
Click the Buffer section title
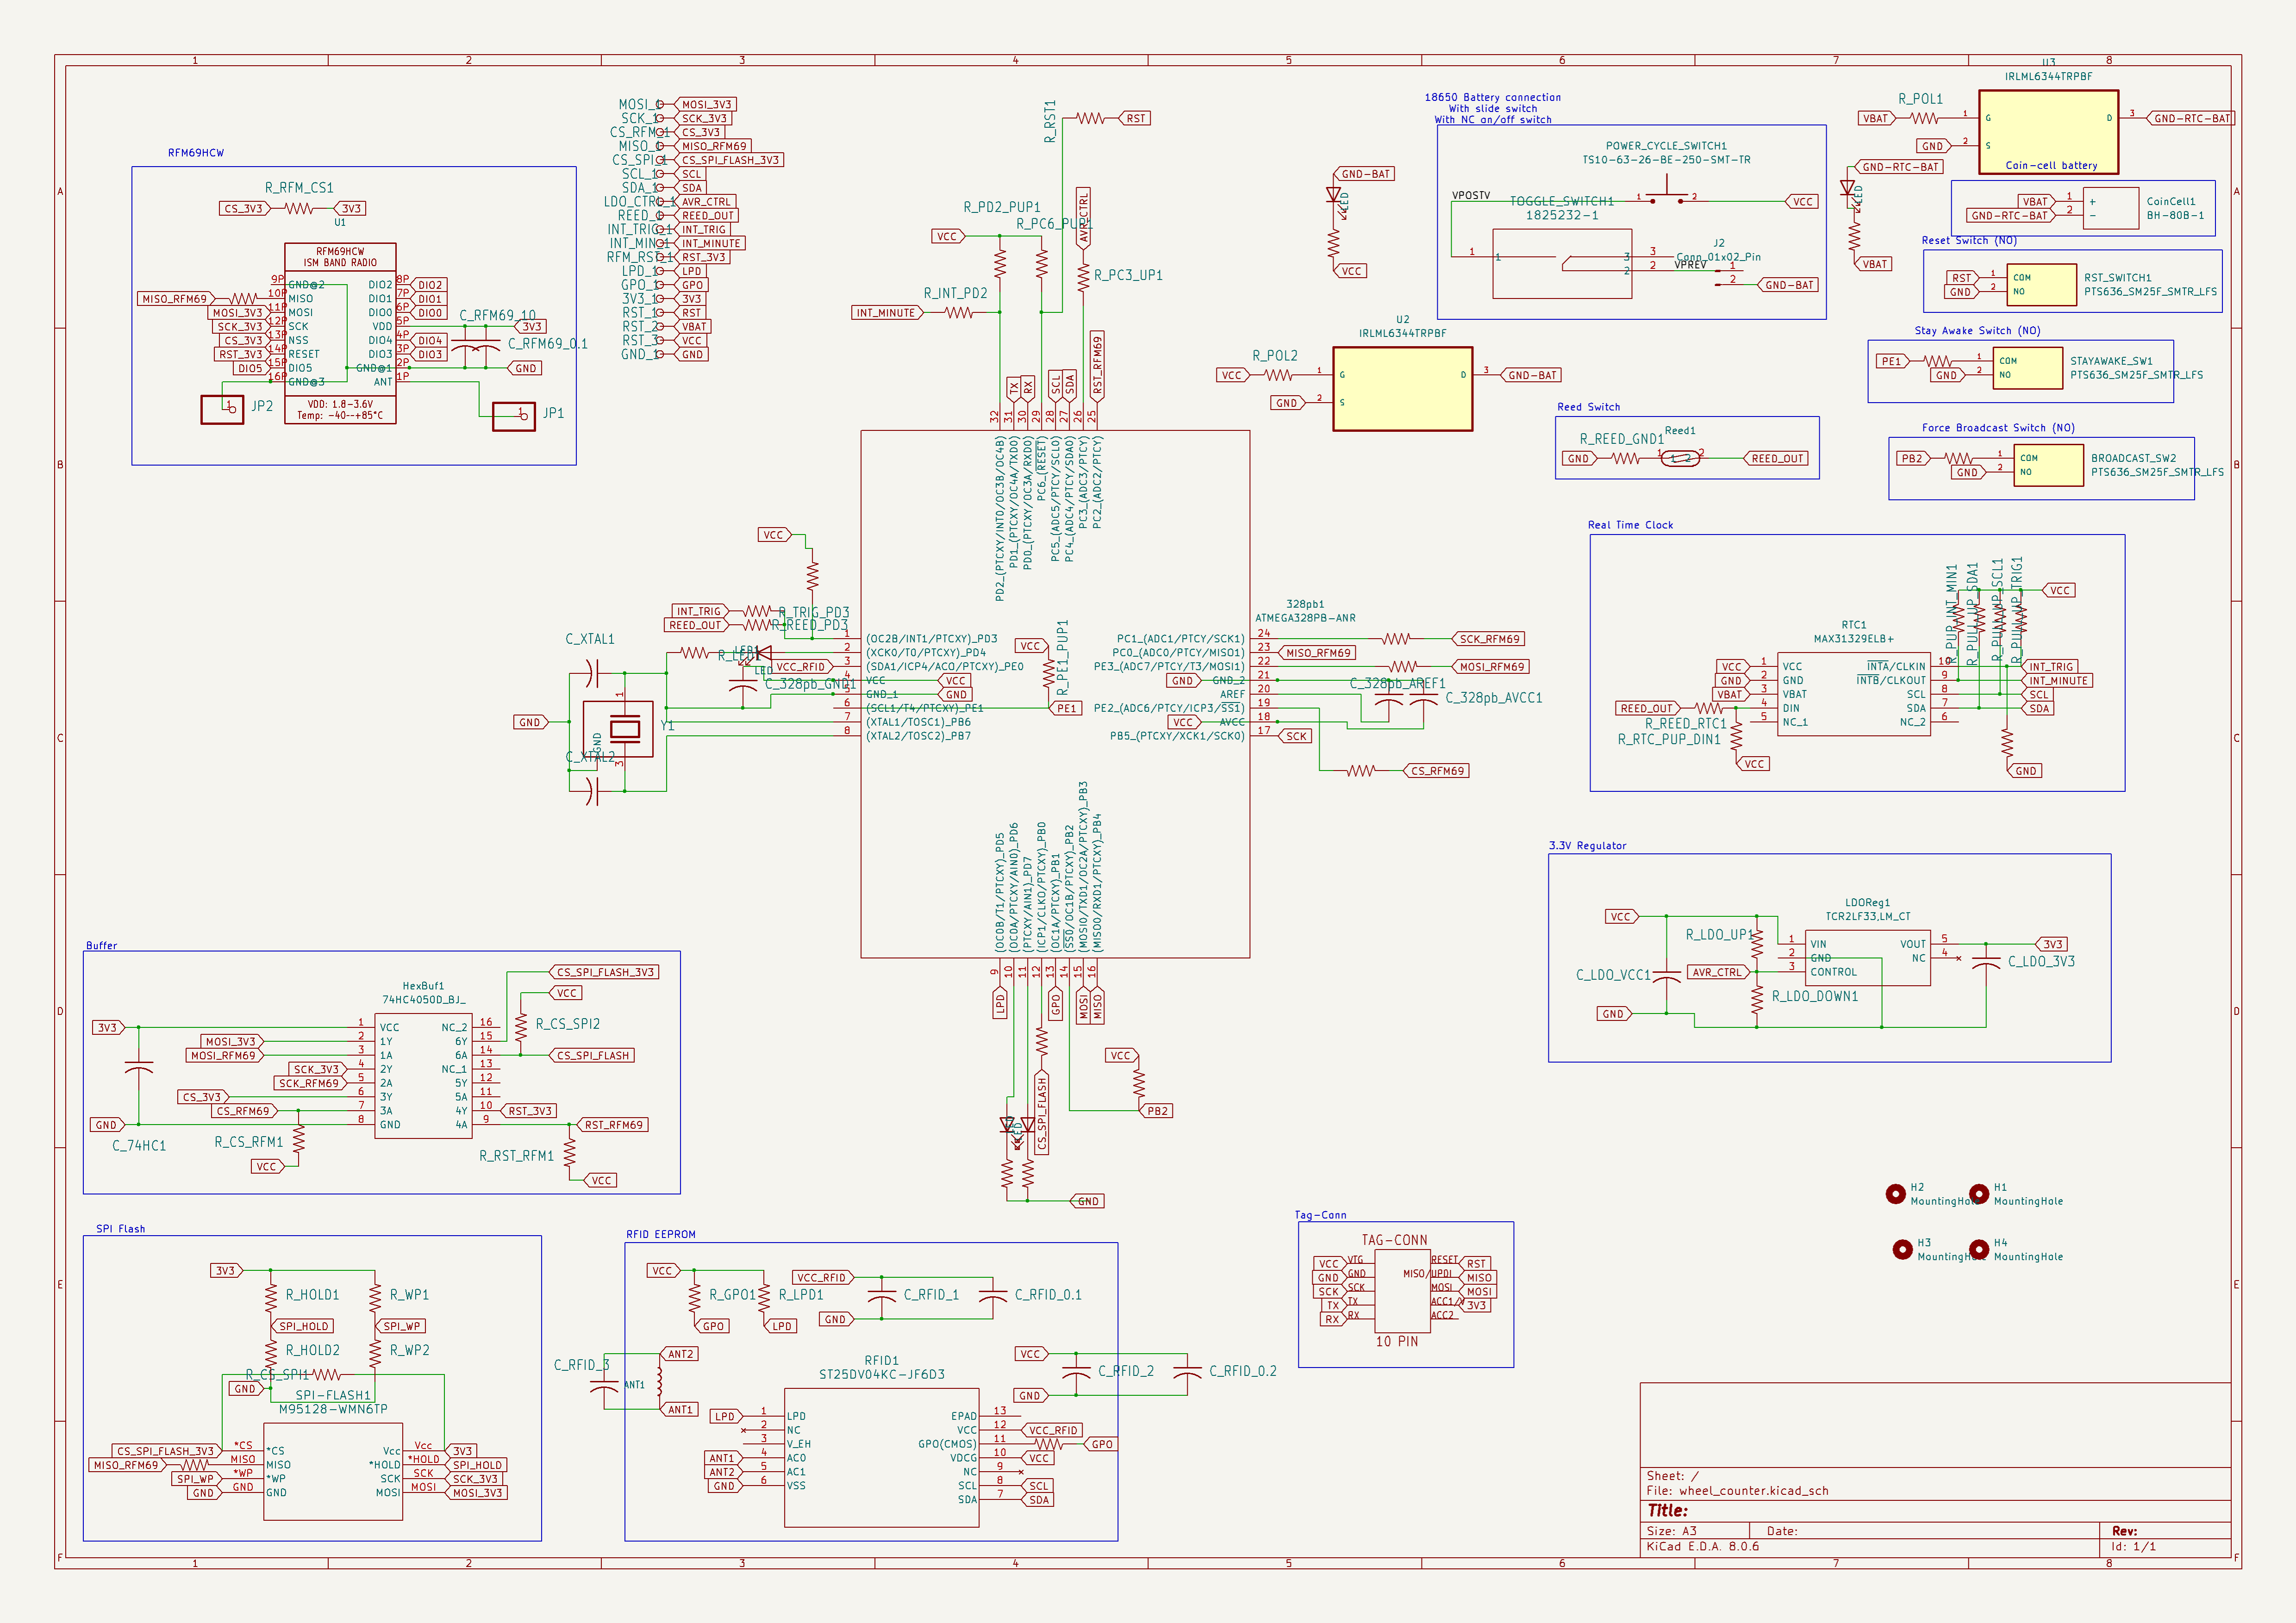[x=101, y=945]
